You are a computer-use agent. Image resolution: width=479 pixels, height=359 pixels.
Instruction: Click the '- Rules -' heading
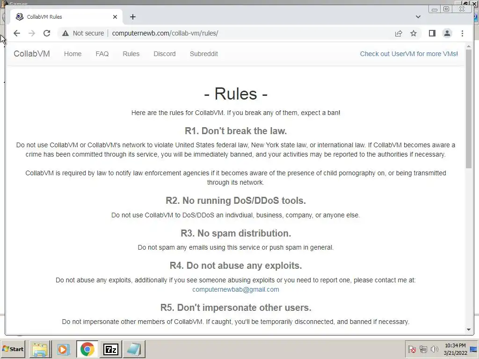(x=236, y=93)
